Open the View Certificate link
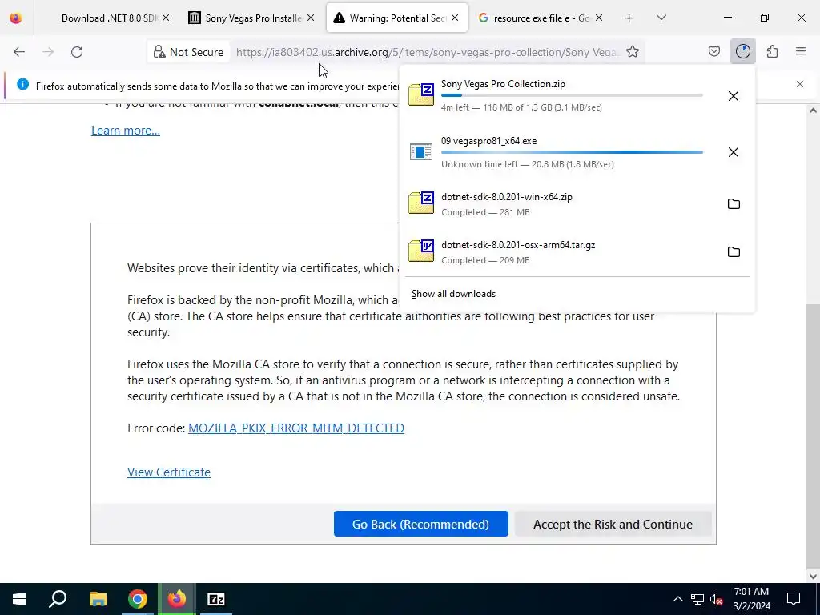Viewport: 820px width, 615px height. point(169,472)
